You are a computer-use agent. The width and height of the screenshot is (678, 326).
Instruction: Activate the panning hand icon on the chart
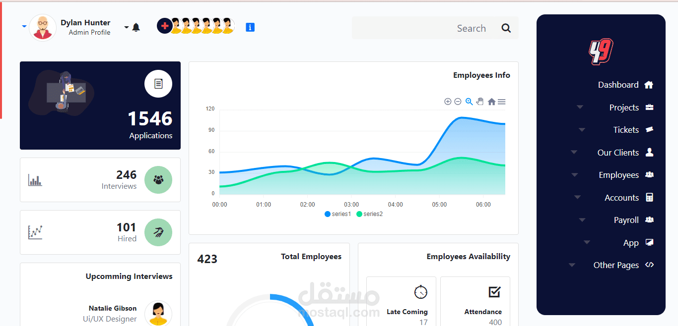(x=479, y=102)
